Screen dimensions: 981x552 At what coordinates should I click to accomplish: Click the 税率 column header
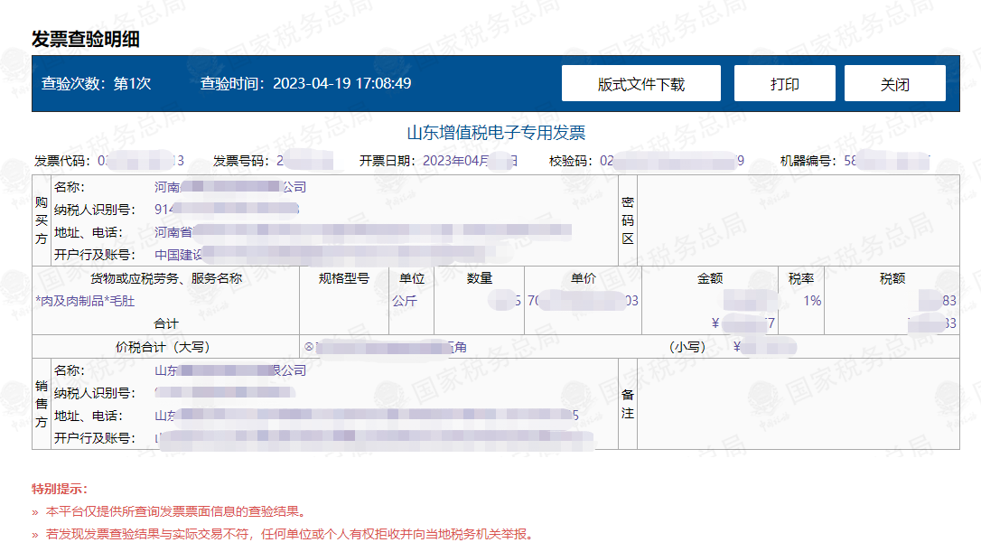coord(801,278)
